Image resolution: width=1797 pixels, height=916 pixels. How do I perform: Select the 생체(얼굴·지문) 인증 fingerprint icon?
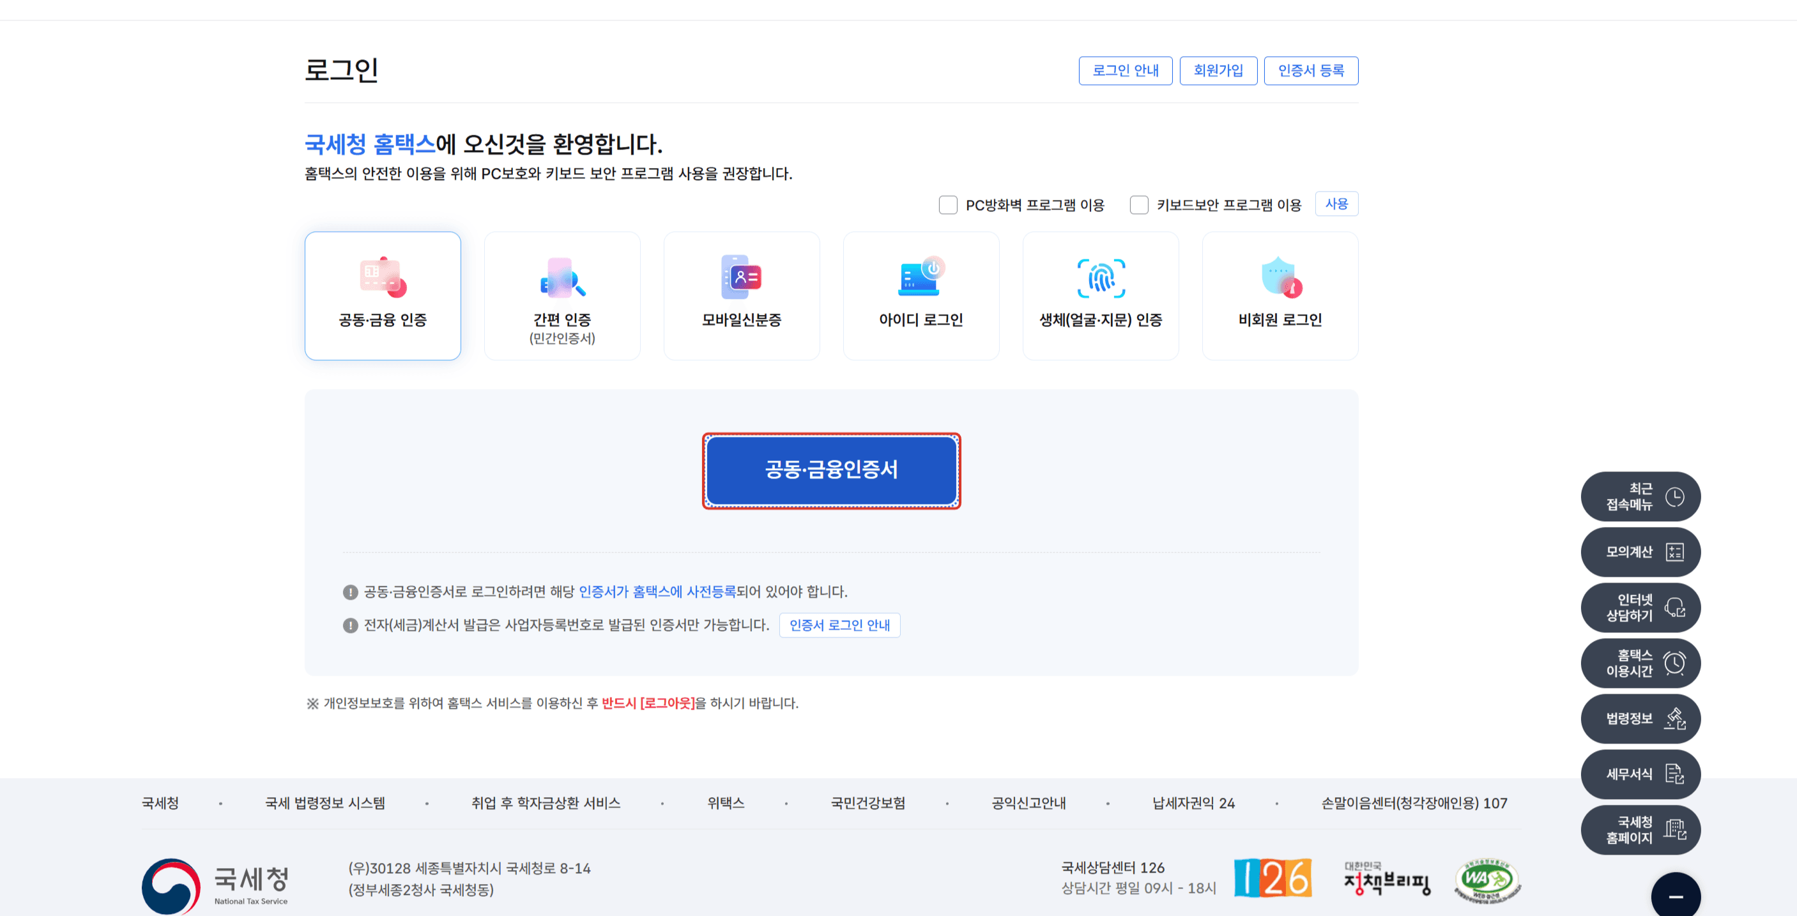coord(1101,278)
